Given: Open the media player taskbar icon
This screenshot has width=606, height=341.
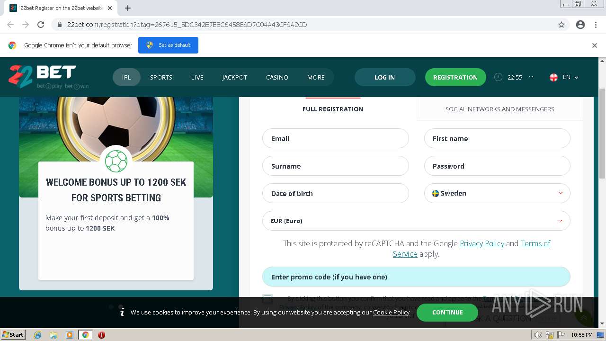Looking at the screenshot, I should pos(70,335).
